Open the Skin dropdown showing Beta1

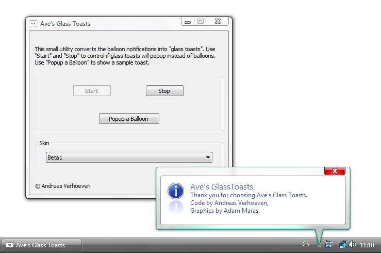coord(129,157)
